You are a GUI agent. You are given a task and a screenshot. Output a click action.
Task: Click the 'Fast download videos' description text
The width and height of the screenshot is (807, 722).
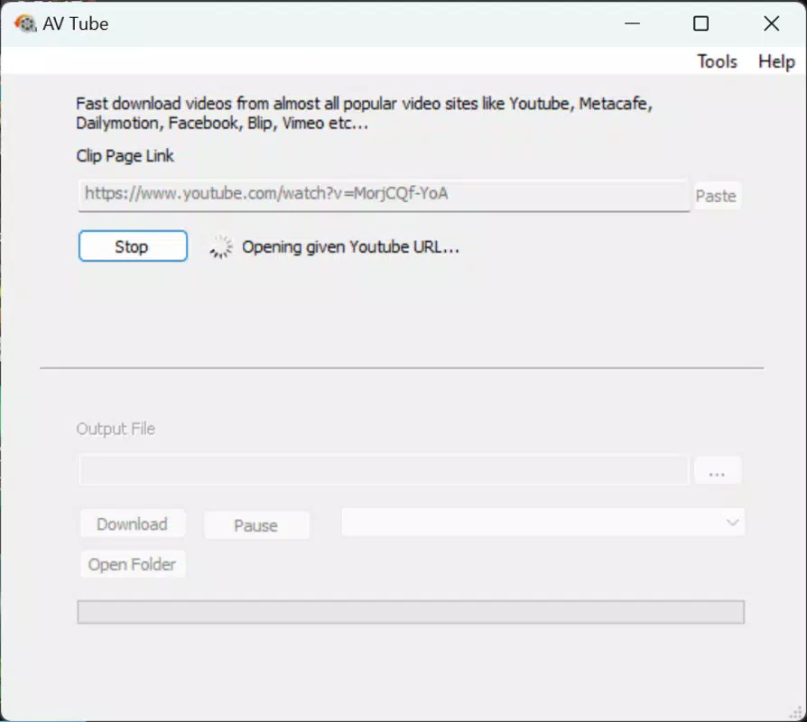coord(364,113)
